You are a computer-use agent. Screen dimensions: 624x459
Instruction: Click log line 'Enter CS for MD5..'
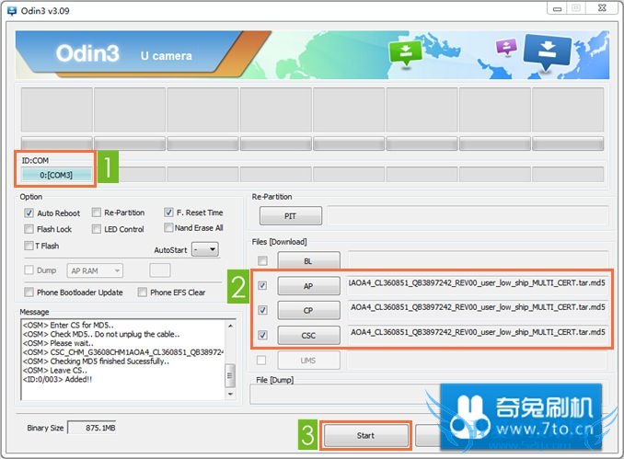(x=68, y=325)
